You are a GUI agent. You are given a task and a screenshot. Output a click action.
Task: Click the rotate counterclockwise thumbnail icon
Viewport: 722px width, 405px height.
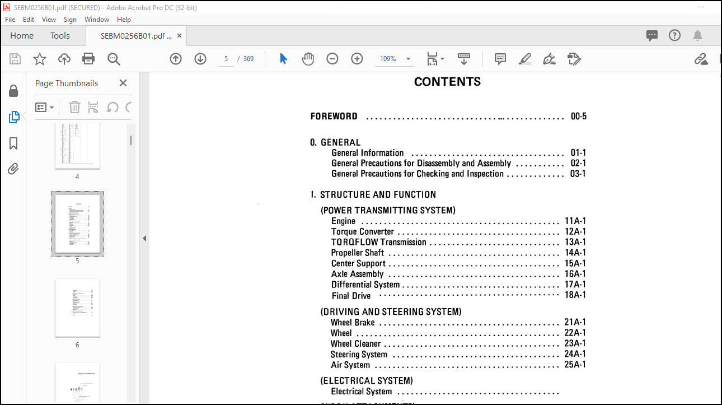pyautogui.click(x=112, y=107)
